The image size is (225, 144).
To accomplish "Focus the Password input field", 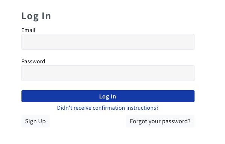I will pos(108,73).
